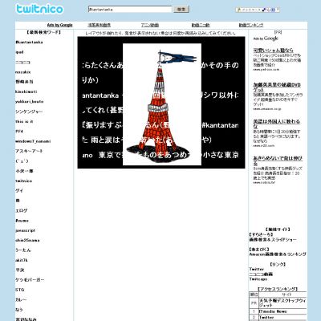Open the あきらめないで背は伸びる ad
The height and width of the screenshot is (321, 321).
click(x=278, y=160)
